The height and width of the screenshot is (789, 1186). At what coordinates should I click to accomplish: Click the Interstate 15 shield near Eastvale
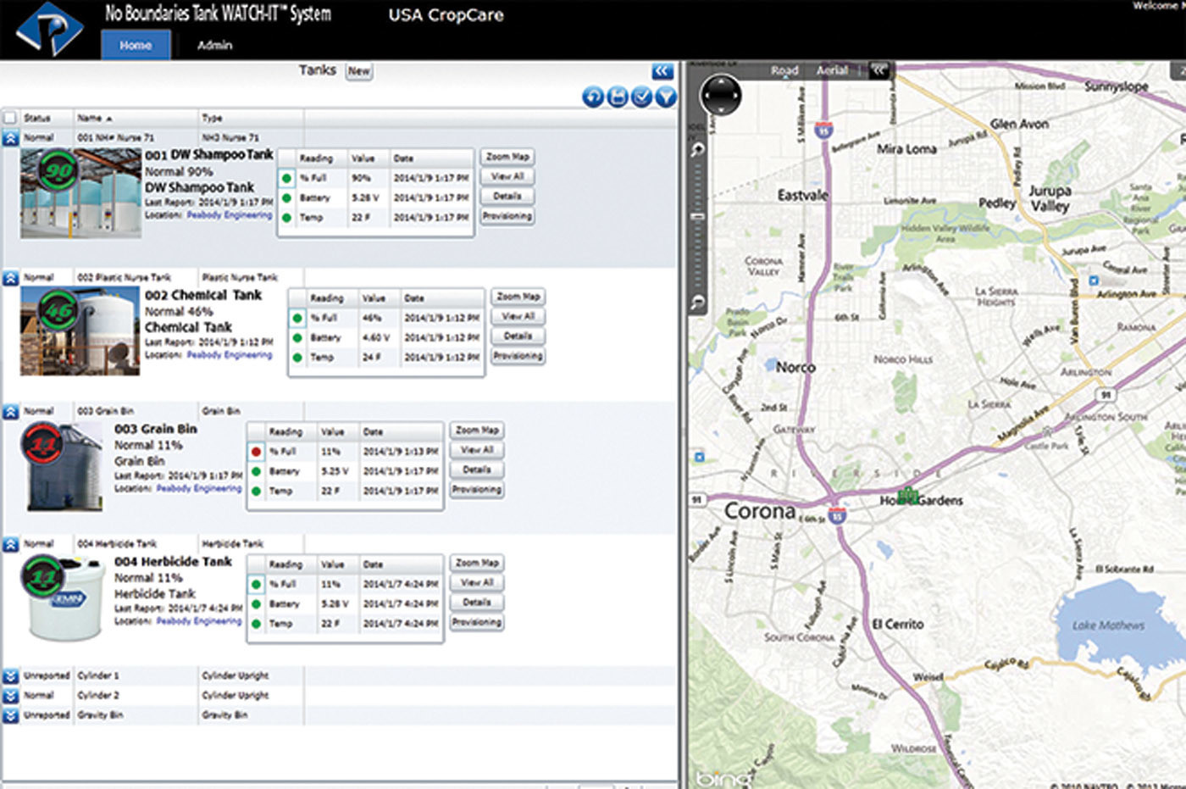(x=823, y=130)
